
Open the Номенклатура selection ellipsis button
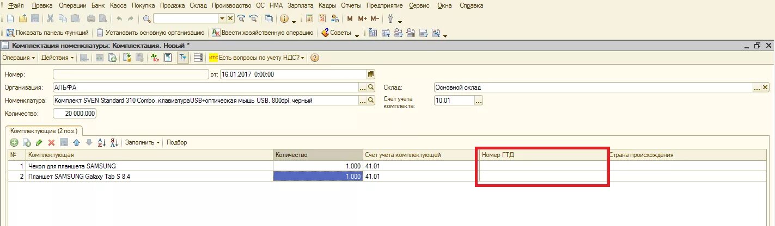[363, 101]
